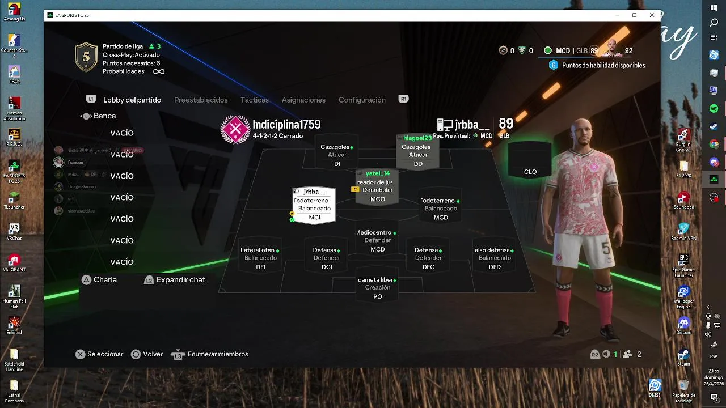Pick the DI Cazagoles striker slot
The image size is (726, 408).
pos(337,151)
